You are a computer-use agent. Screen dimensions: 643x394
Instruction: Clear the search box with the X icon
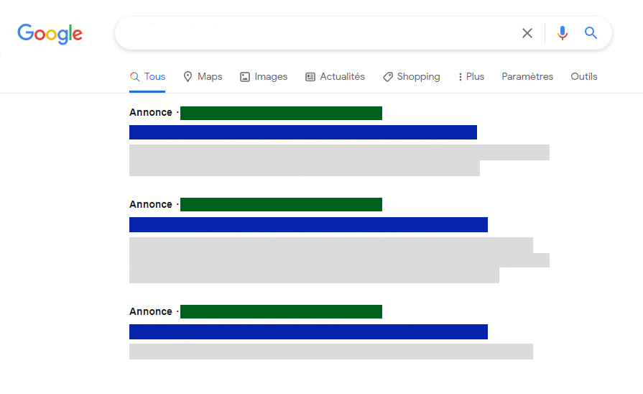pos(527,33)
